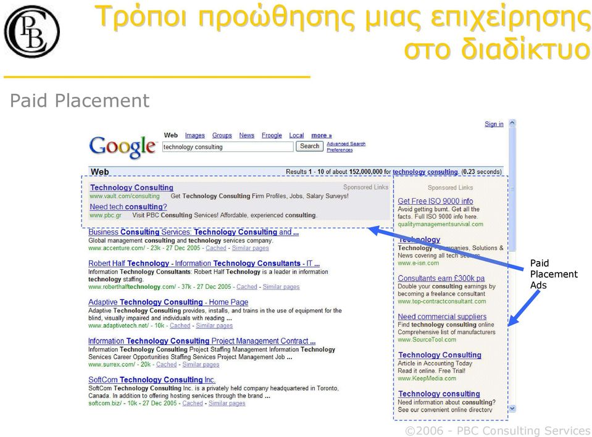Image resolution: width=592 pixels, height=437 pixels.
Task: Open Technology Consulting KeepMedia ad
Action: (440, 355)
